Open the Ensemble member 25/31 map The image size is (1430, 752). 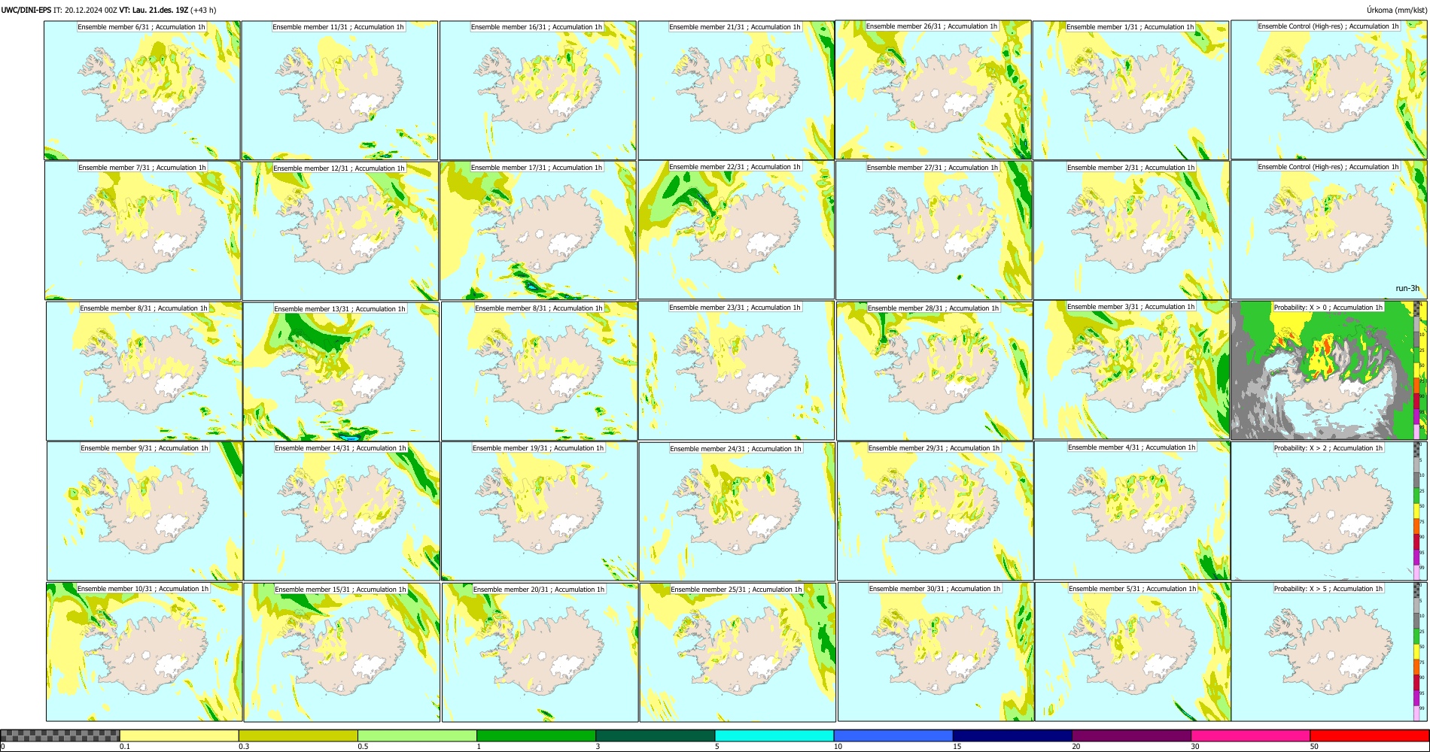click(738, 652)
